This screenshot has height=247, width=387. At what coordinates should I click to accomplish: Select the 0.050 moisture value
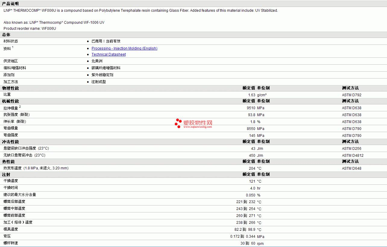click(x=250, y=195)
